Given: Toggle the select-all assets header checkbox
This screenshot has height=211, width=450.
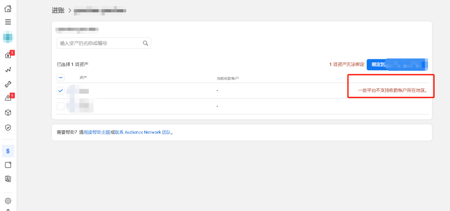Looking at the screenshot, I should click(61, 77).
